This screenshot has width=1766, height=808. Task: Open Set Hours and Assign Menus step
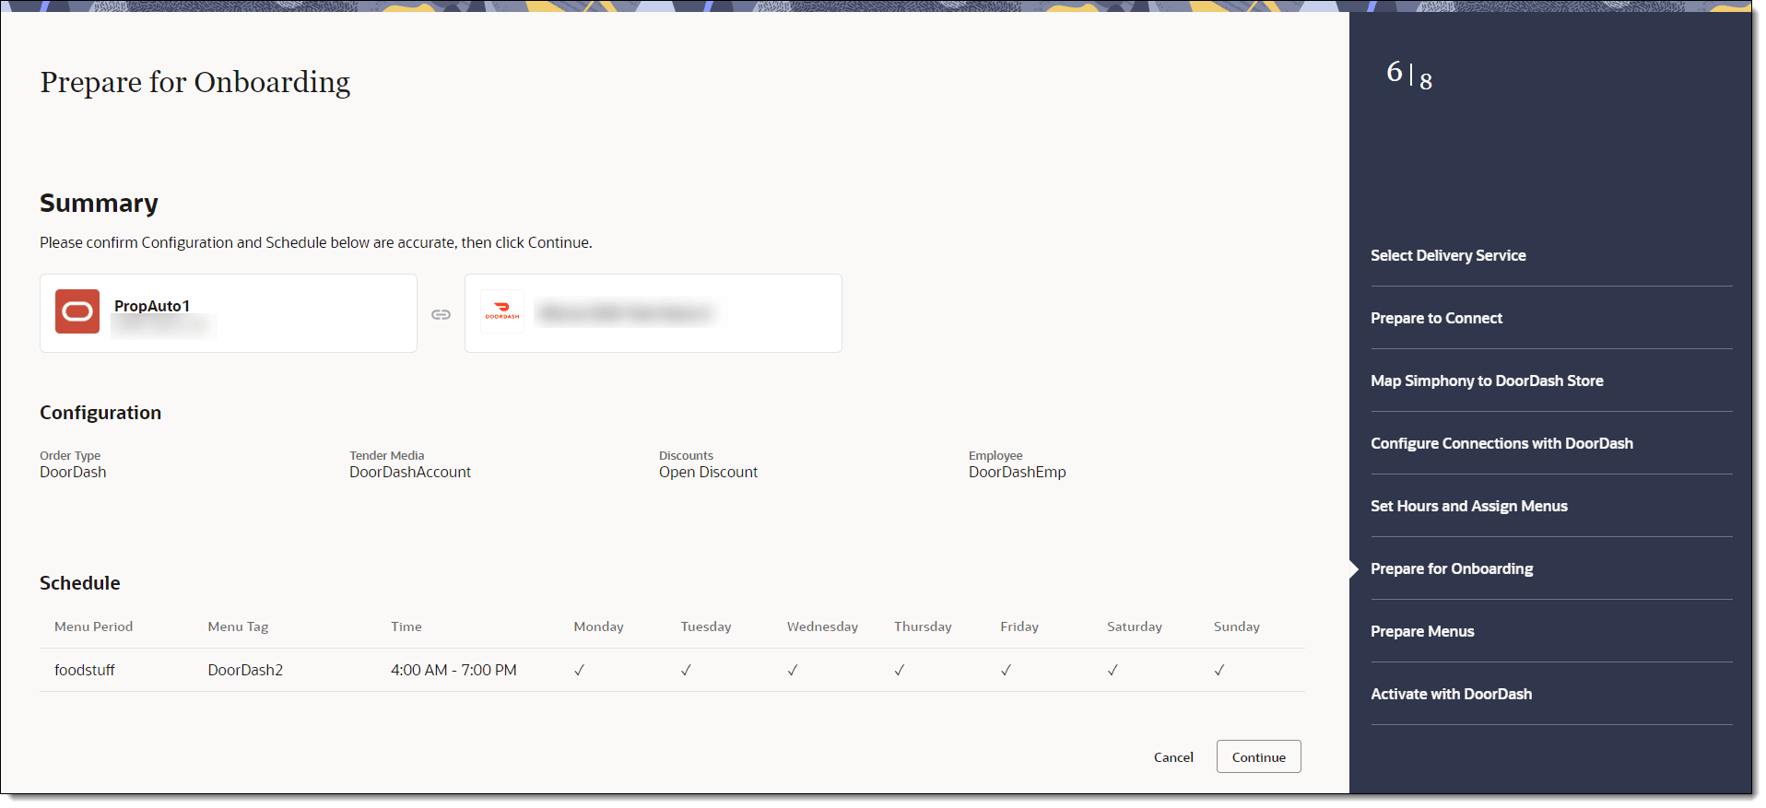1468,506
